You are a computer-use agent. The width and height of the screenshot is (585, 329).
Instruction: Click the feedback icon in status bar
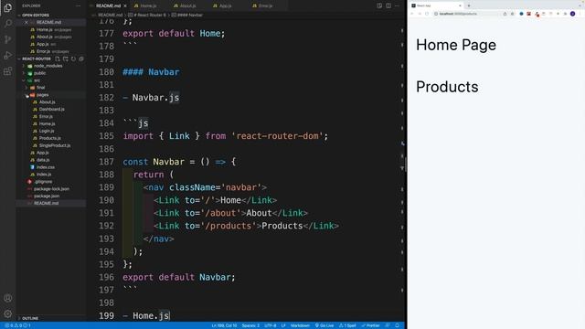(388, 325)
